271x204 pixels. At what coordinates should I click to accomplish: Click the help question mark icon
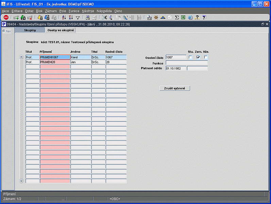(204, 17)
